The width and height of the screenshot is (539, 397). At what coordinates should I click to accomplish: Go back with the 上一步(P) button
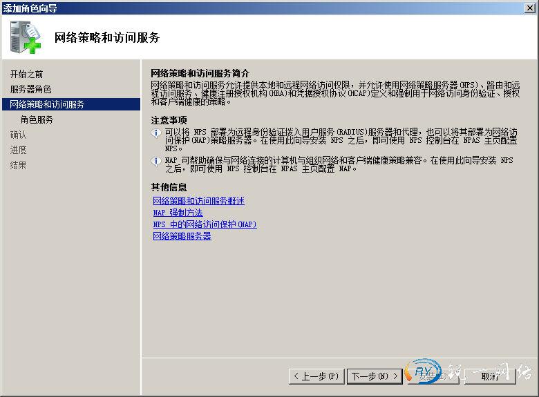316,376
